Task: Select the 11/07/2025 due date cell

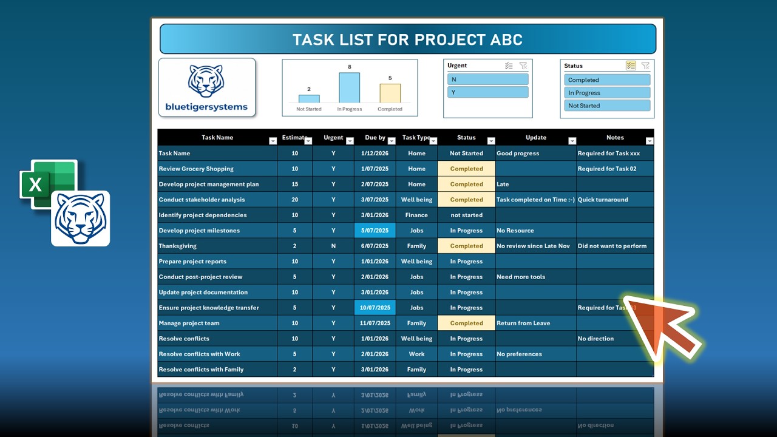Action: coord(375,323)
